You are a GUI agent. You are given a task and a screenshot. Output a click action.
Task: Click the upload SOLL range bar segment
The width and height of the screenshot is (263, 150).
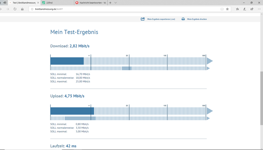point(80,118)
